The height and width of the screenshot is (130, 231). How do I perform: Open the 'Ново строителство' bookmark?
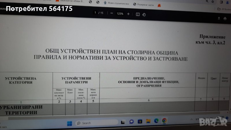coord(117,4)
